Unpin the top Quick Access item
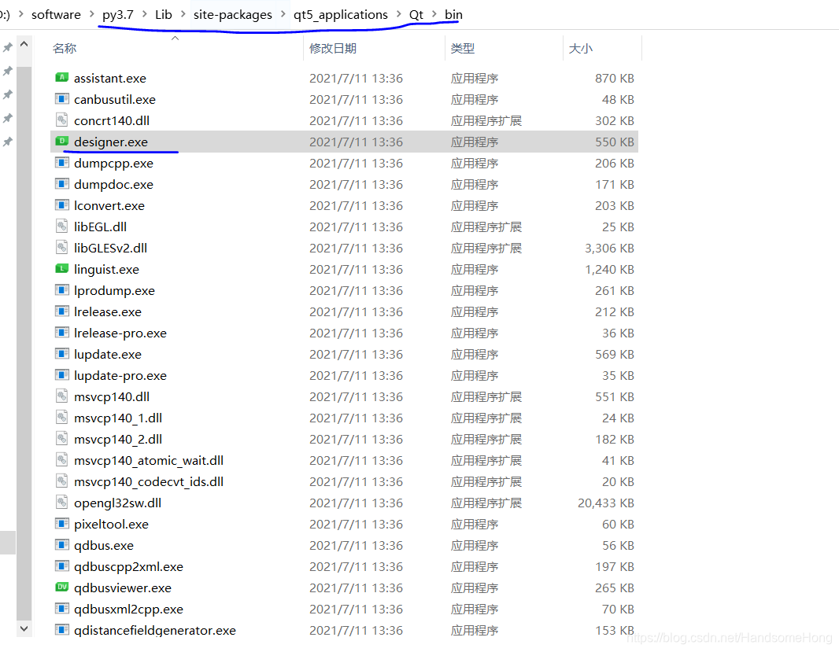839x652 pixels. tap(8, 47)
